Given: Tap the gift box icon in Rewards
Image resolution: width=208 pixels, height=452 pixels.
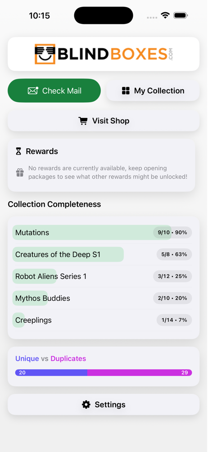Looking at the screenshot, I should pyautogui.click(x=20, y=173).
